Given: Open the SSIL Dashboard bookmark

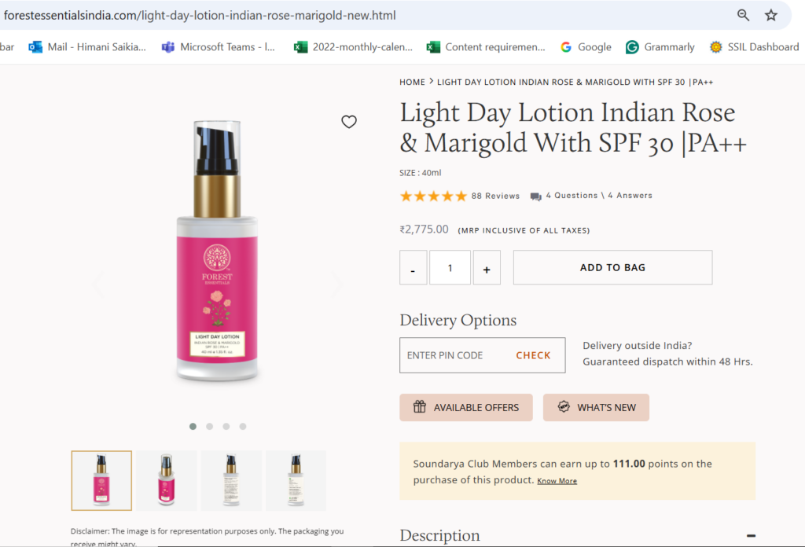Looking at the screenshot, I should coord(753,47).
